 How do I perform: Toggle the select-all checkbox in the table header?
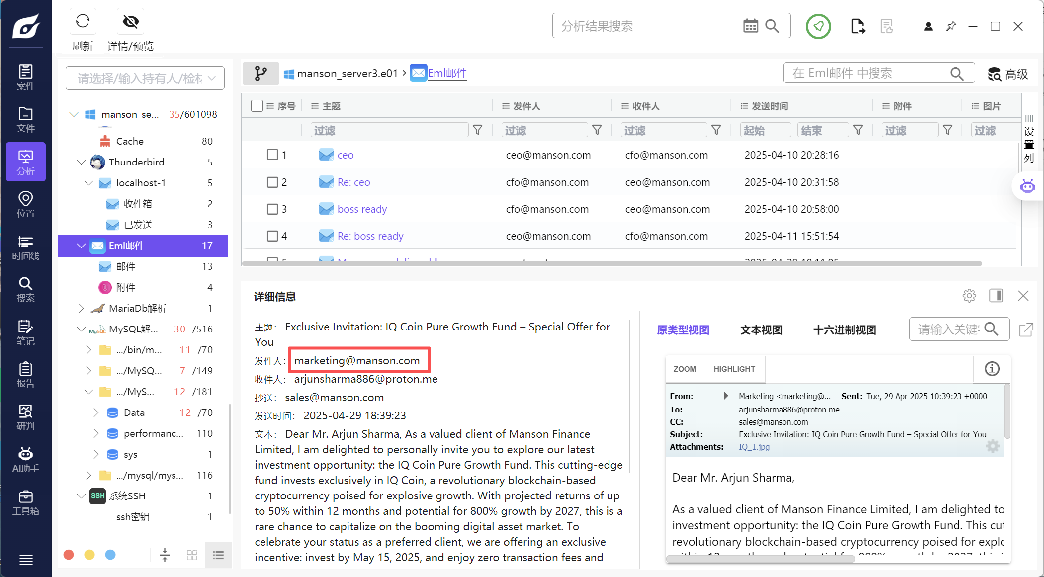coord(257,106)
